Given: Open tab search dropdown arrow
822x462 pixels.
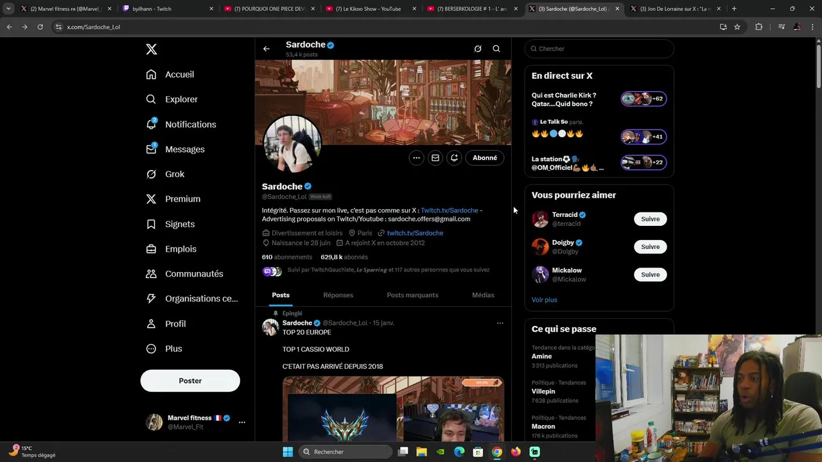Looking at the screenshot, I should (x=8, y=9).
